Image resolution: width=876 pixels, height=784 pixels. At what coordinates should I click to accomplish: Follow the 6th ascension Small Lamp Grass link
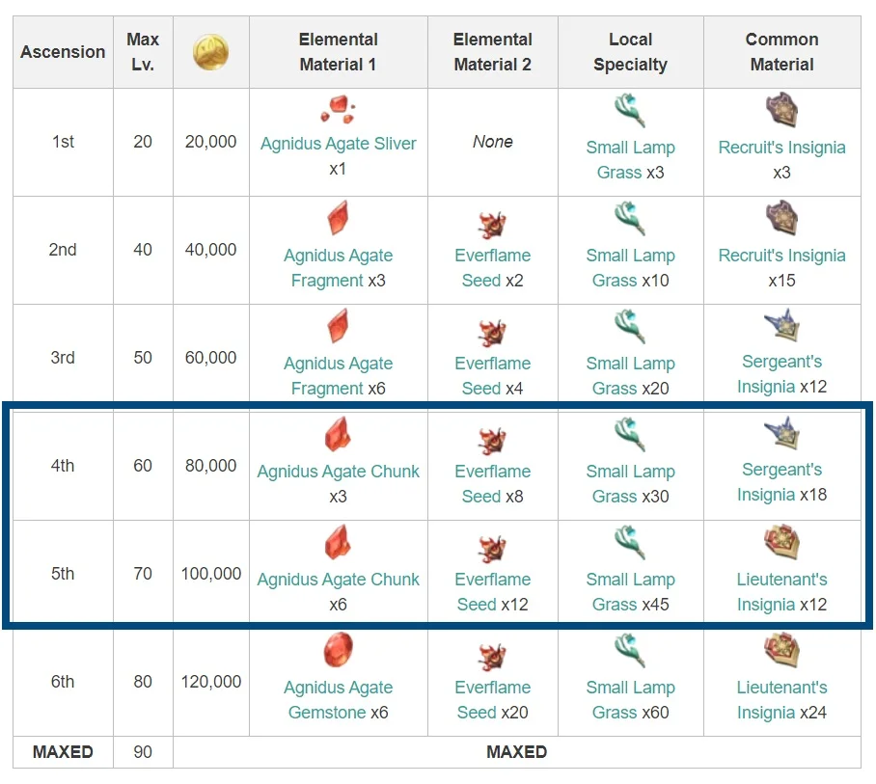tap(630, 700)
